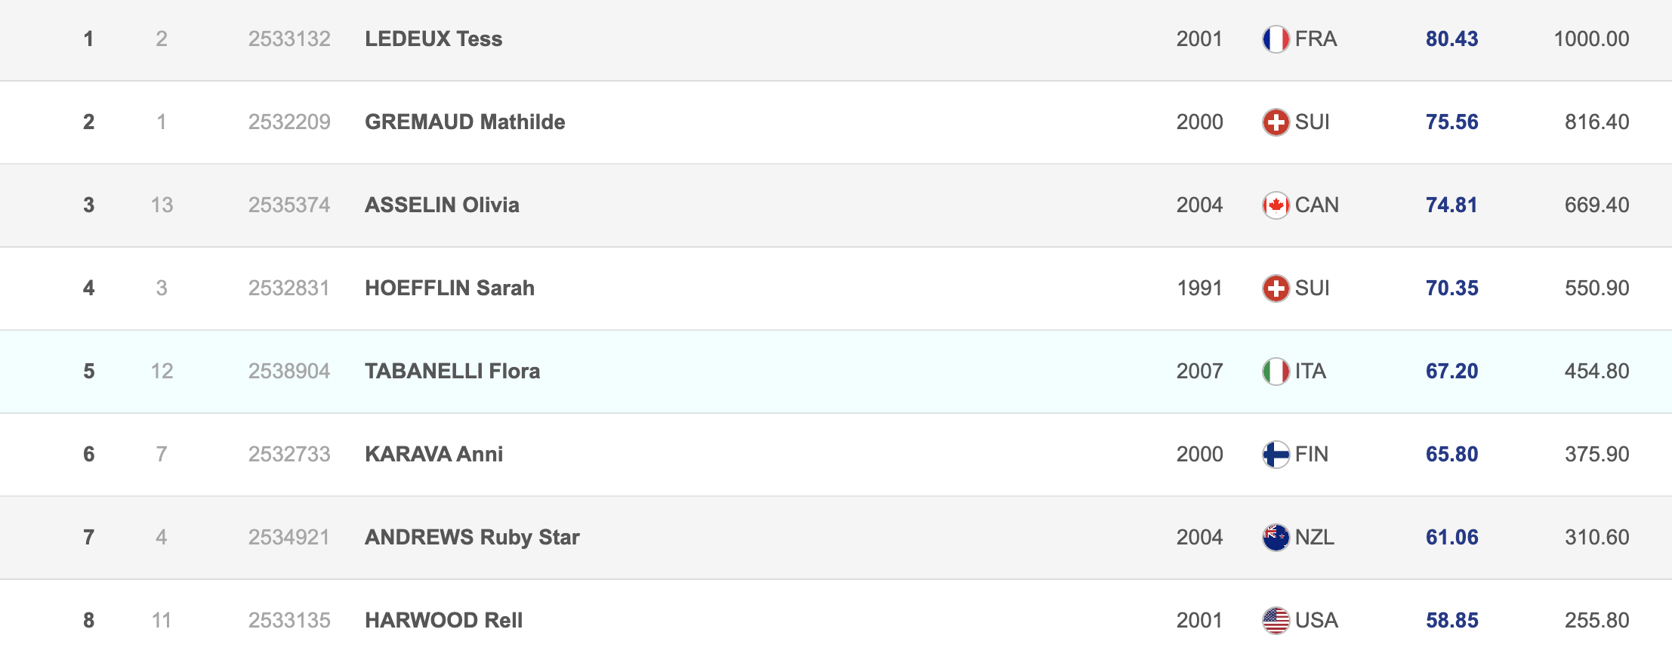Click the USA flag icon
1672x660 pixels.
coord(1276,621)
